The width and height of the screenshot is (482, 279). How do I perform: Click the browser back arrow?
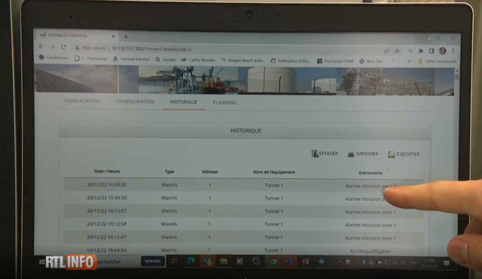click(x=41, y=47)
